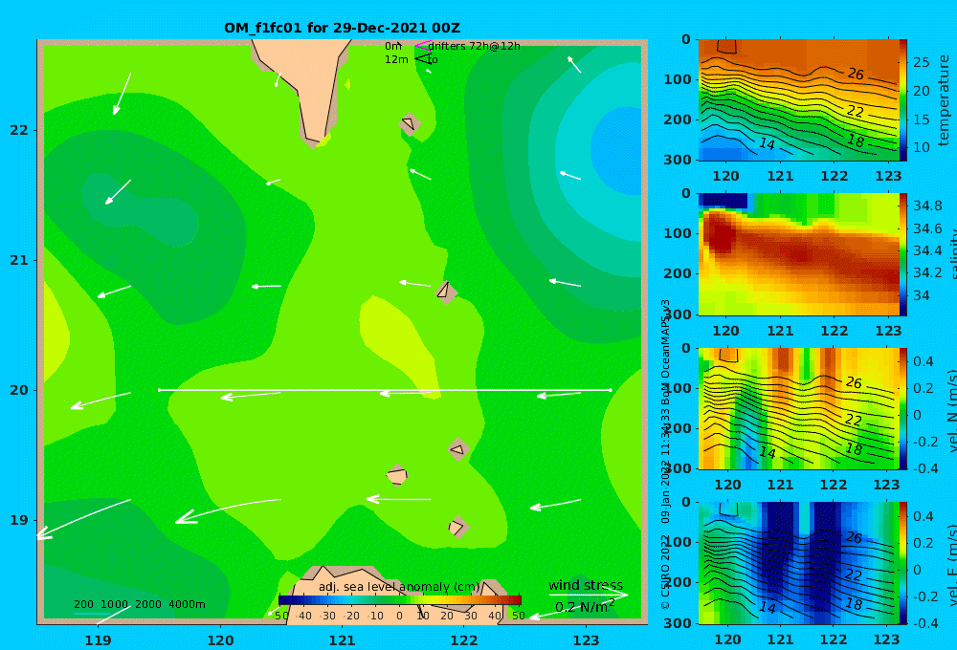Click the "0.4" tick on vel. E colorbar
Viewport: 957px width, 650px height.
click(923, 516)
